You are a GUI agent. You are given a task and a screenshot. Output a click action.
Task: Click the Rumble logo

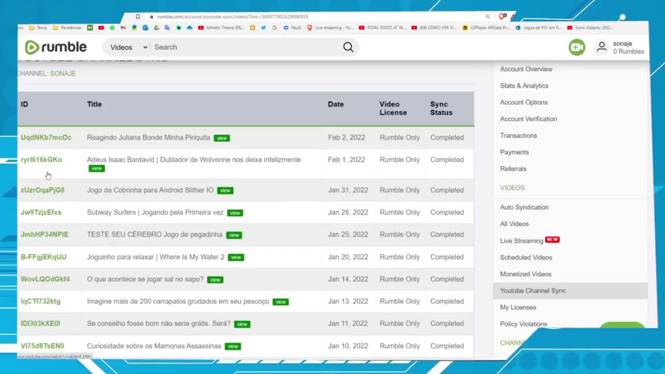pyautogui.click(x=56, y=47)
